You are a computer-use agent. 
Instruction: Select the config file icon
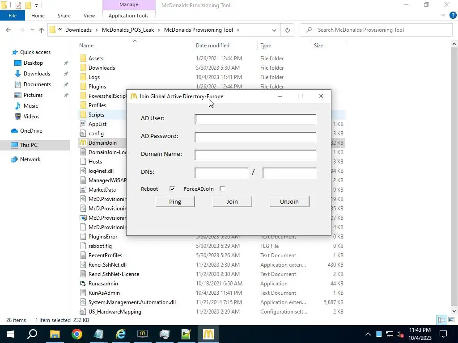[x=83, y=134]
